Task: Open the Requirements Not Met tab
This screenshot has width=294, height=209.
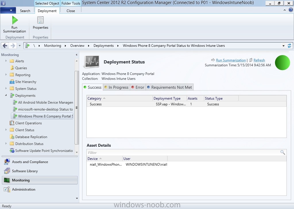Action: (x=169, y=87)
